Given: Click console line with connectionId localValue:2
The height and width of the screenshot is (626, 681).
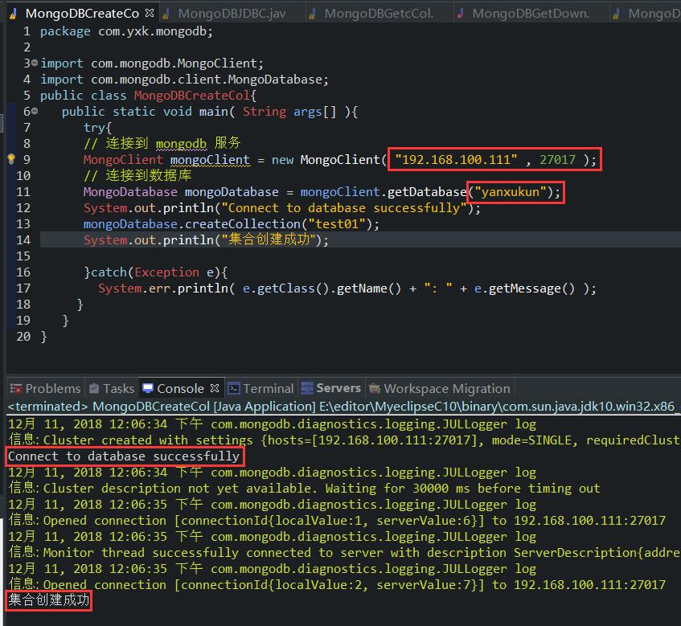Looking at the screenshot, I should coord(337,584).
